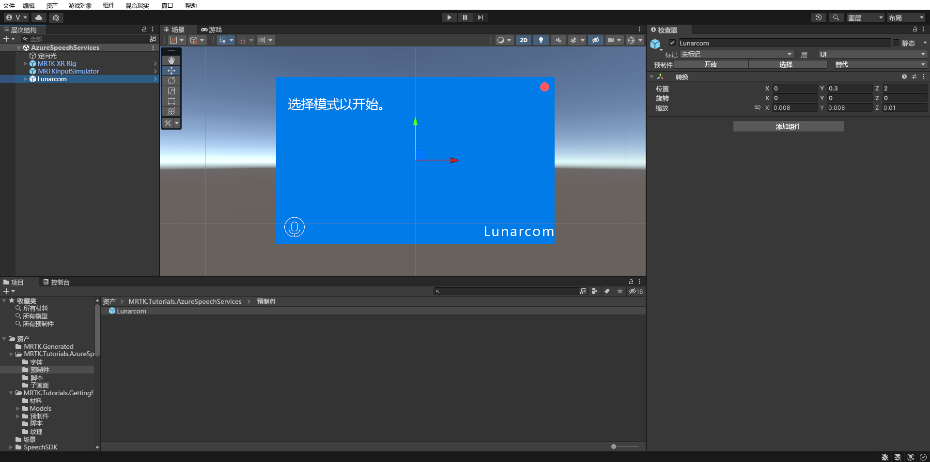Select the Hand view tool

(171, 60)
